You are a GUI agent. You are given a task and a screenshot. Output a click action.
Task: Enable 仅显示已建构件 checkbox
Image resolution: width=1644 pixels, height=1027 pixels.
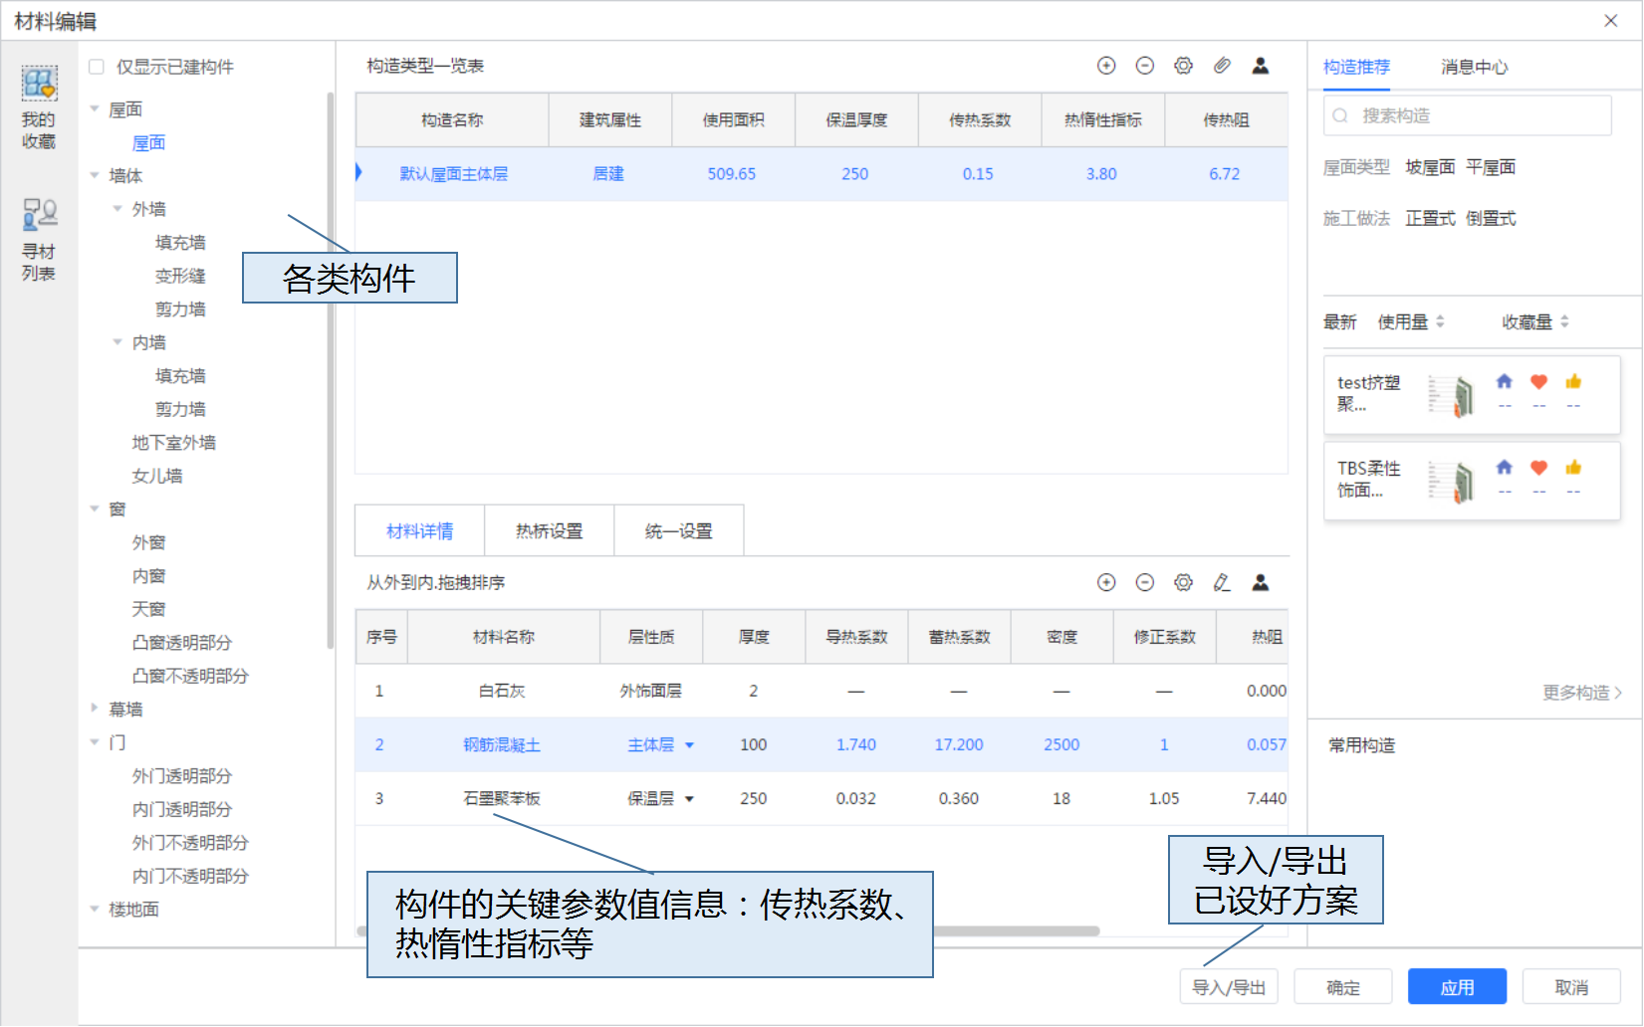tap(97, 67)
